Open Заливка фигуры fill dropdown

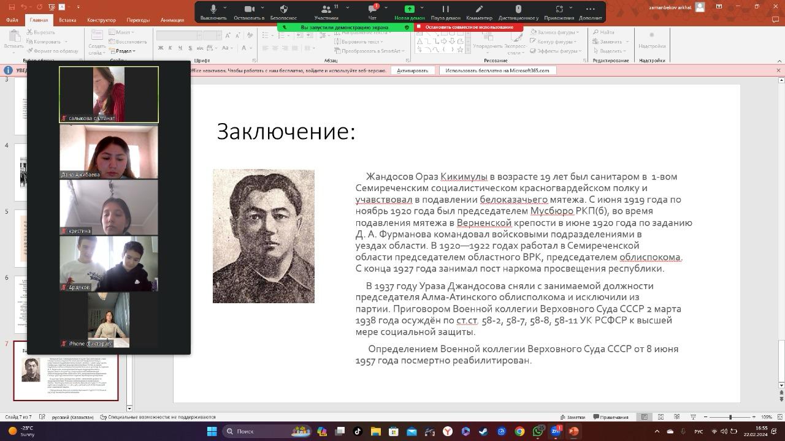554,32
